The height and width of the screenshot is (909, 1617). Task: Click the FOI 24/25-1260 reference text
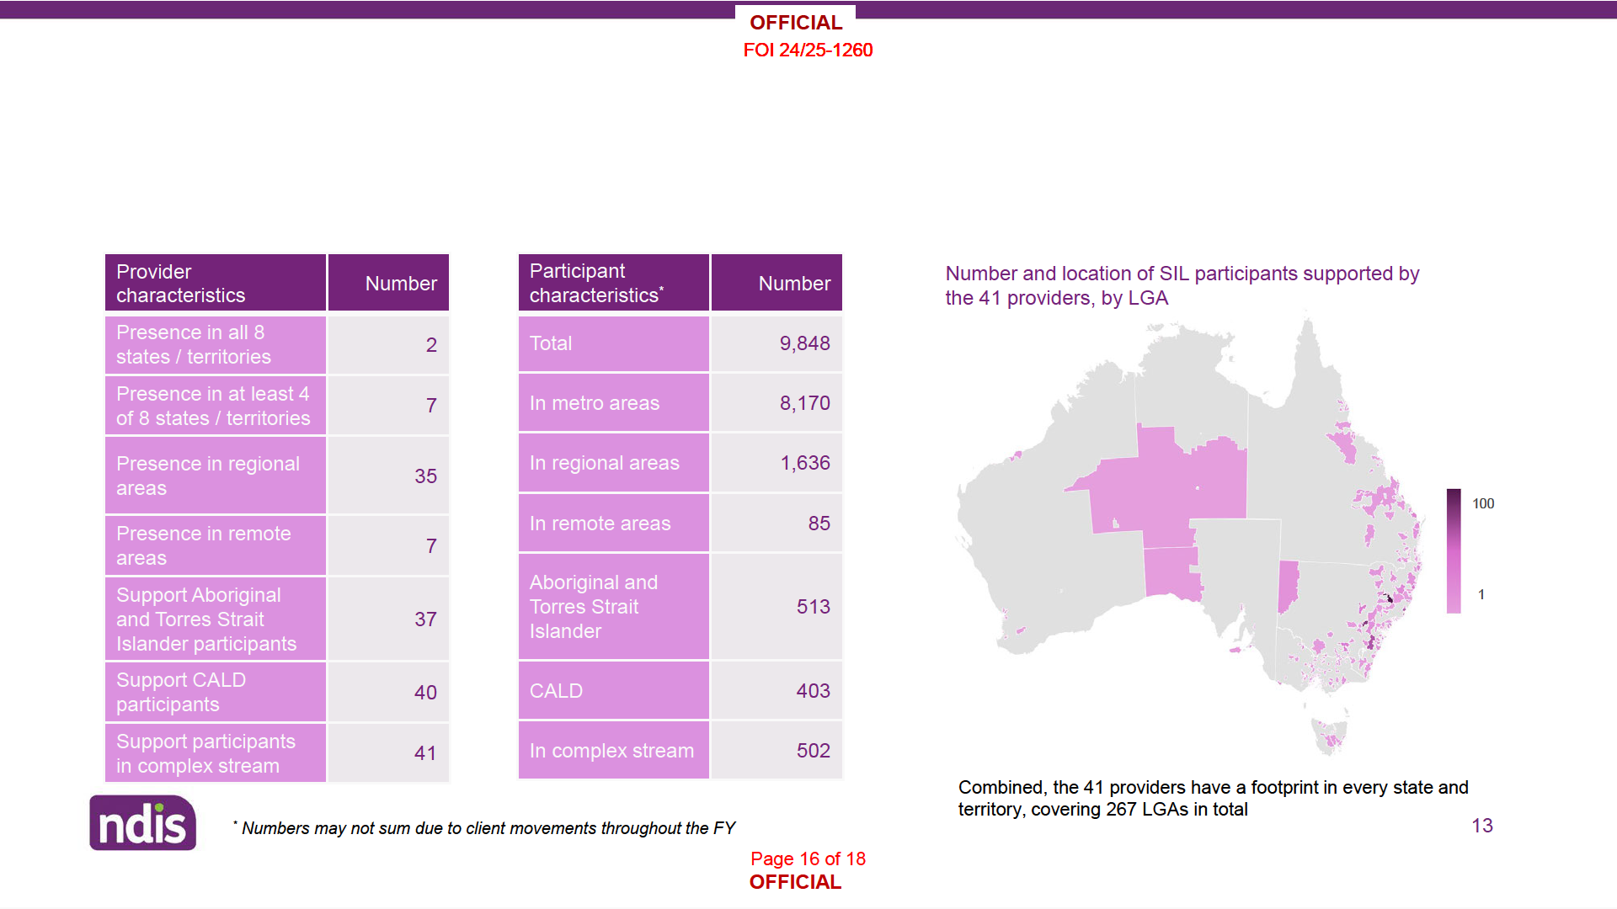click(808, 50)
